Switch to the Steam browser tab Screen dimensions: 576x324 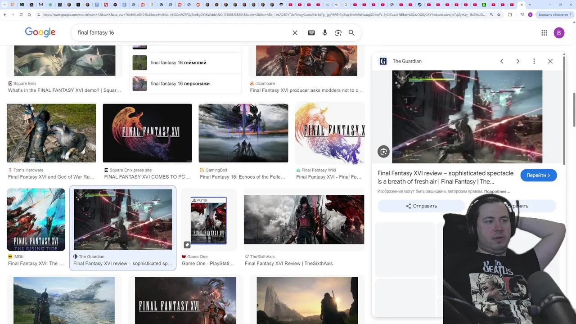coord(419,4)
